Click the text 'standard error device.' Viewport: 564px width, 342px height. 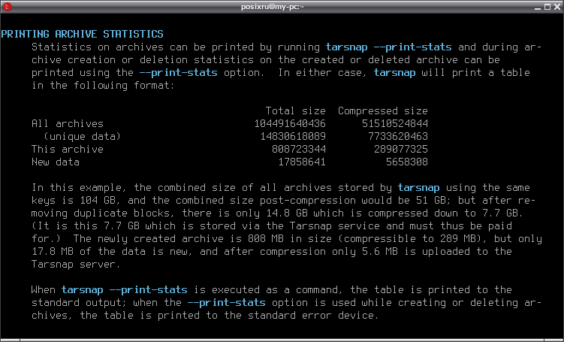(x=314, y=316)
